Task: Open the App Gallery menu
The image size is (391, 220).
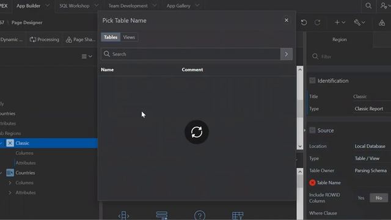Action: [178, 5]
